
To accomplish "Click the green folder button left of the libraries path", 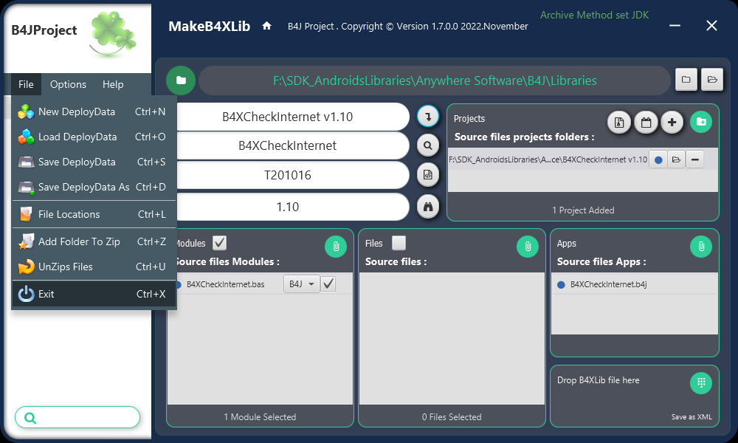I will (181, 80).
